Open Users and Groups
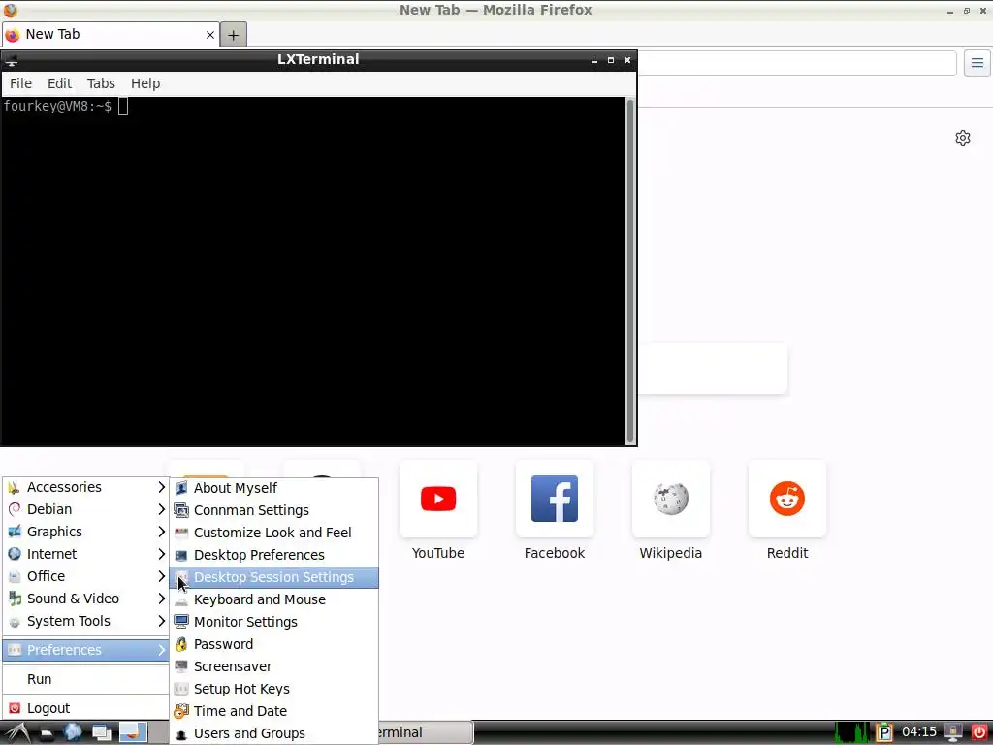Image resolution: width=993 pixels, height=745 pixels. [274, 733]
